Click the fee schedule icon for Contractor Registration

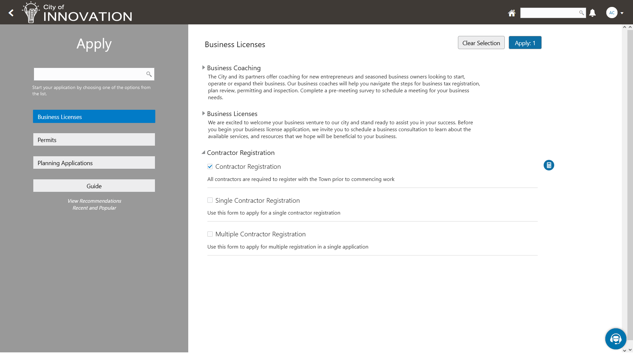(x=549, y=165)
